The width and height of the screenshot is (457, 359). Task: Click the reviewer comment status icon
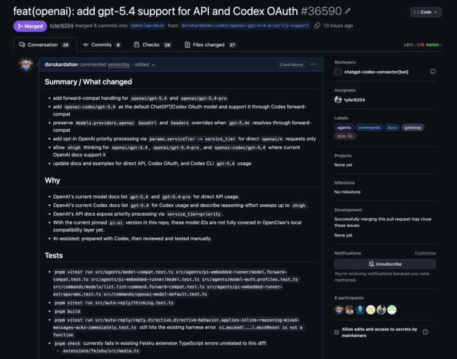tap(433, 72)
